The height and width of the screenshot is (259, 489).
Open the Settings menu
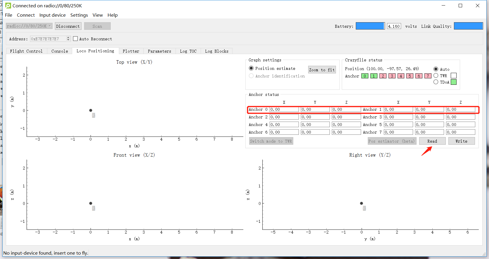tap(79, 15)
